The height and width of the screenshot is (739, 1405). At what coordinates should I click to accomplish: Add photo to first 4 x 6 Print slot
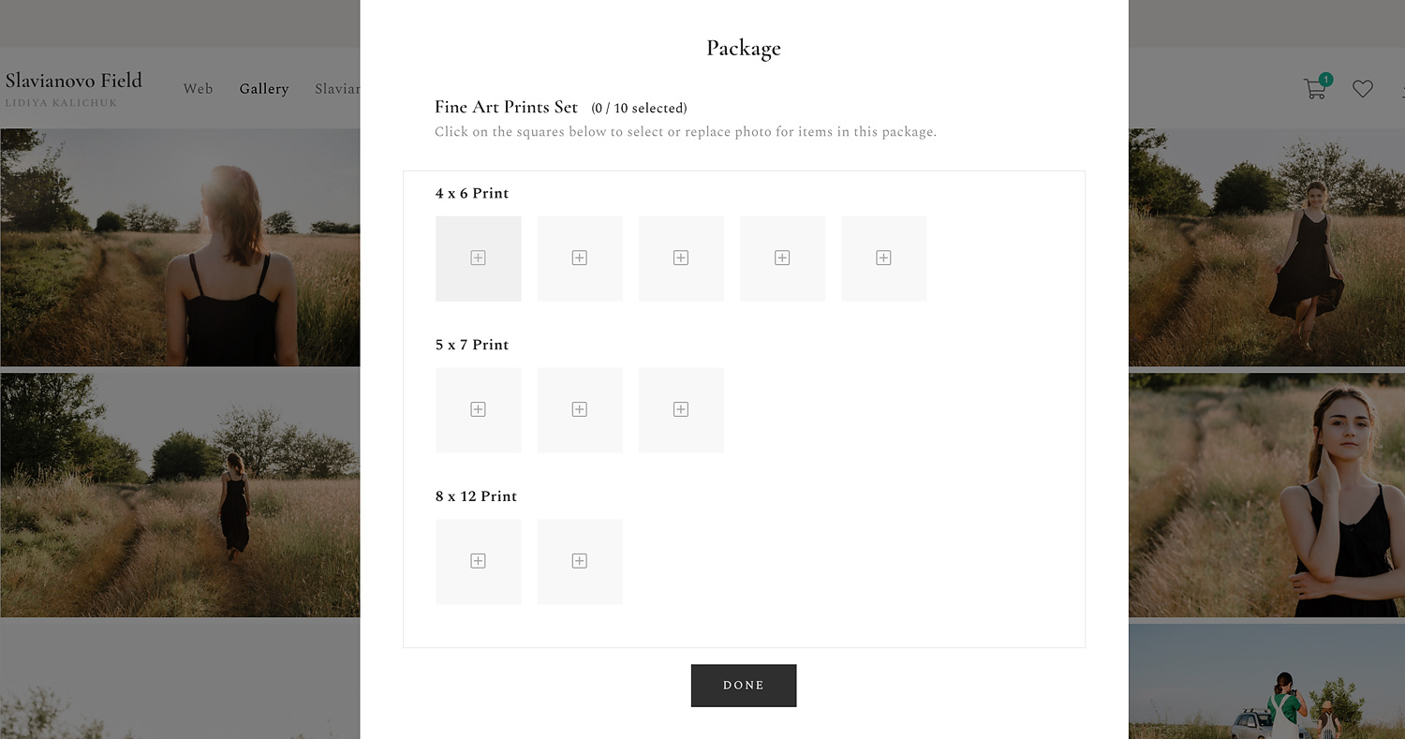(478, 259)
